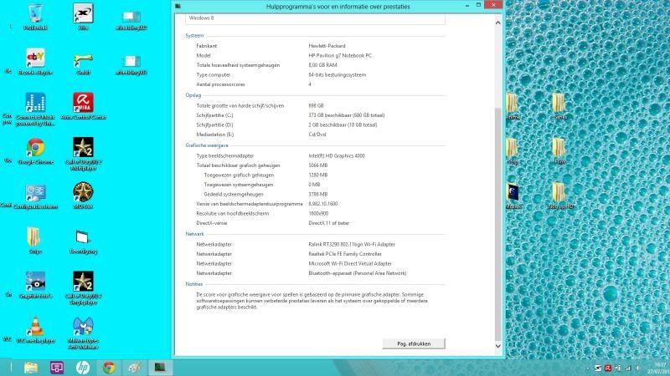This screenshot has height=376, width=670.
Task: Click the 'Realtek PCIe FE Family Controller' value
Action: (345, 254)
